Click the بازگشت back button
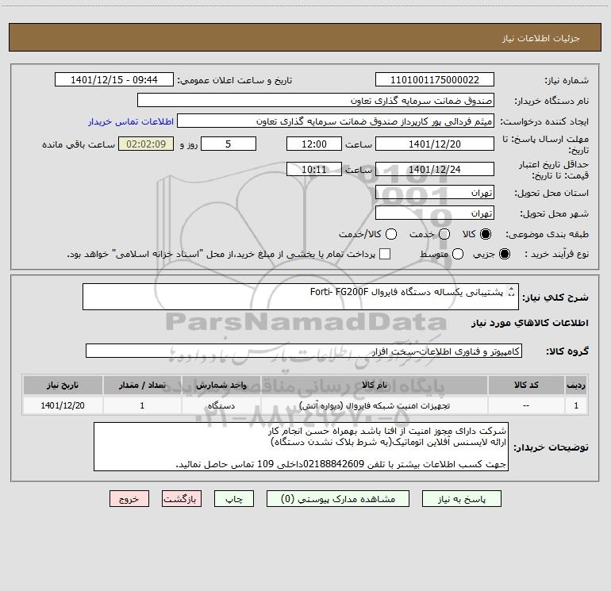The image size is (611, 591). 182,499
